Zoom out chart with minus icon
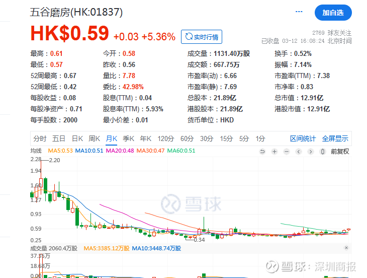This screenshot has width=367, height=278. click(287, 152)
